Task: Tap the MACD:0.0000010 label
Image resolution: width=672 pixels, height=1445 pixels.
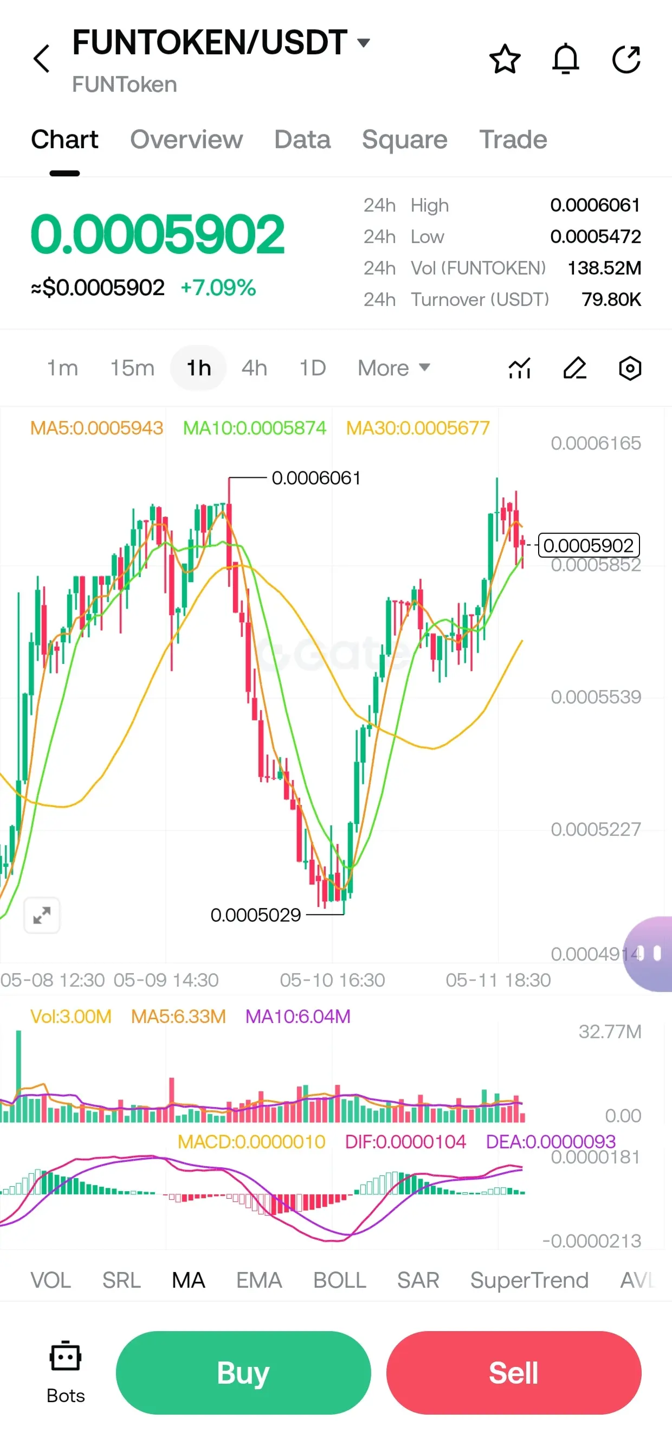Action: click(251, 1142)
